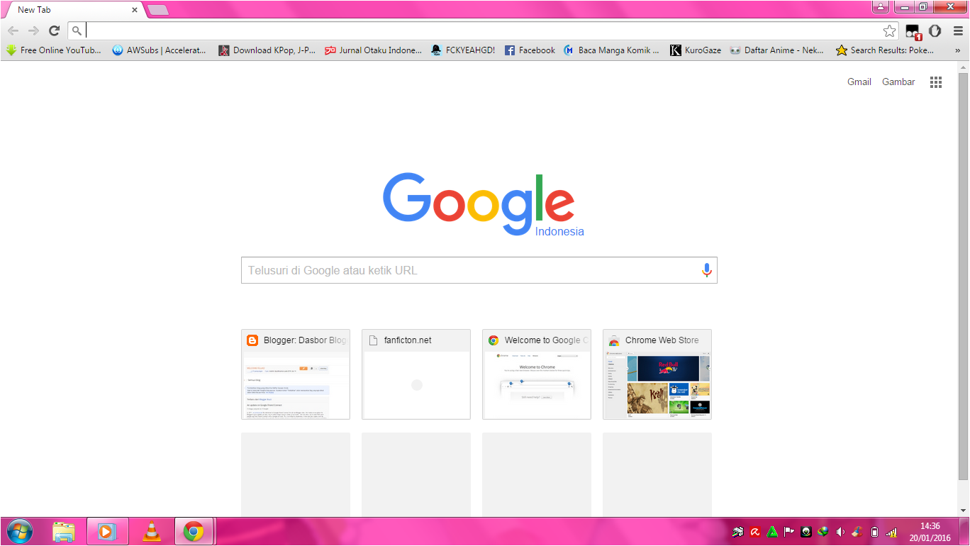Open Chrome's three-line main menu
This screenshot has height=546, width=970.
coord(958,30)
